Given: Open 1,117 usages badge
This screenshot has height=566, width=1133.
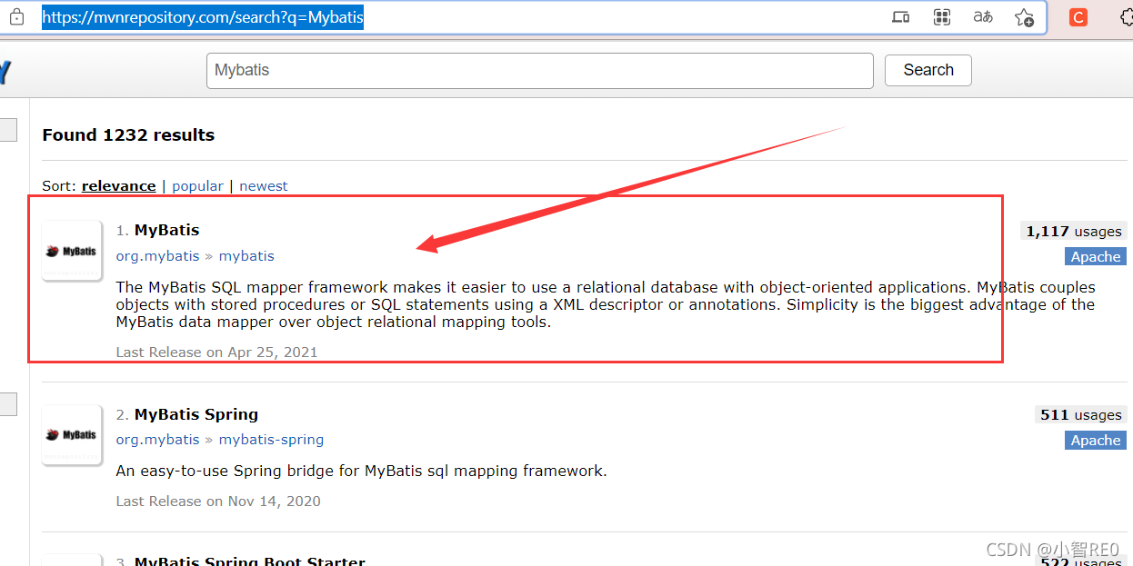Looking at the screenshot, I should tap(1074, 231).
